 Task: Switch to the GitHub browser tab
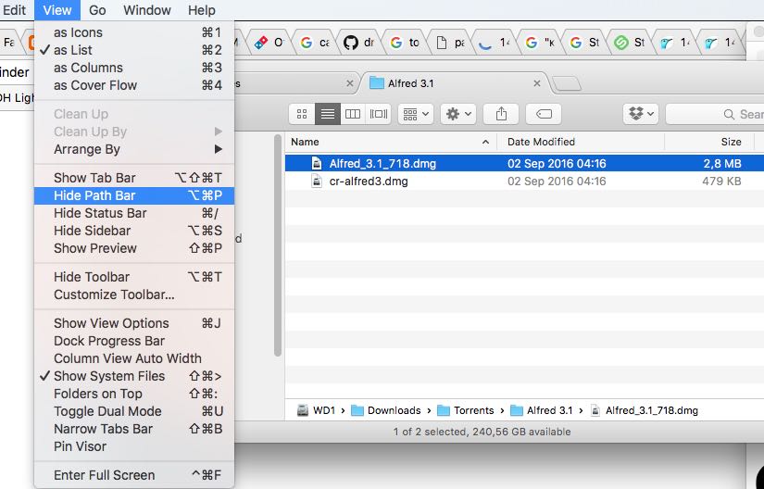[x=359, y=43]
